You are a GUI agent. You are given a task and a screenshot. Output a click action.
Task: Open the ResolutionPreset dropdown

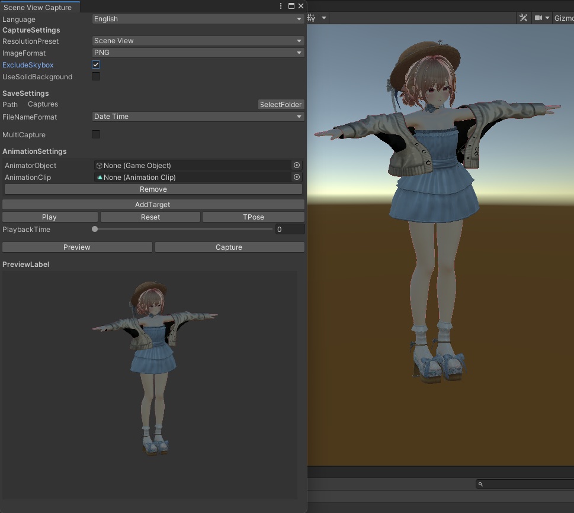[198, 40]
